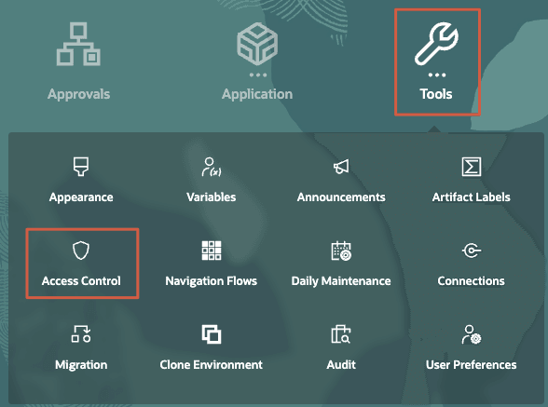This screenshot has width=548, height=407.
Task: Open the Daily Maintenance calendar icon
Action: (341, 251)
